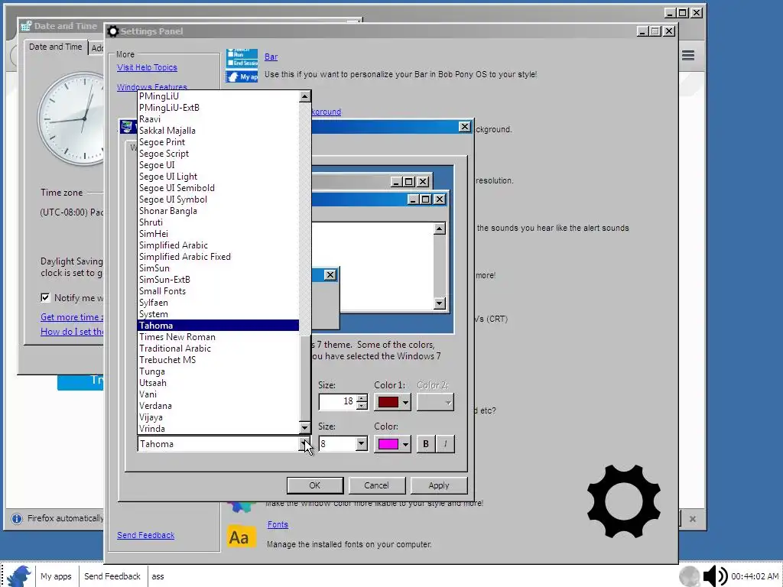Select Small Fonts from font list
Screen dimensions: 783x587
coord(218,291)
